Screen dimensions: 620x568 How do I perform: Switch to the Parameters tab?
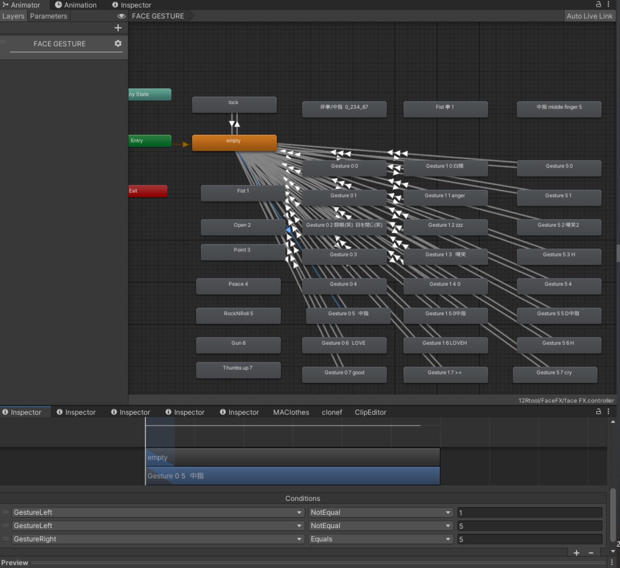click(48, 16)
